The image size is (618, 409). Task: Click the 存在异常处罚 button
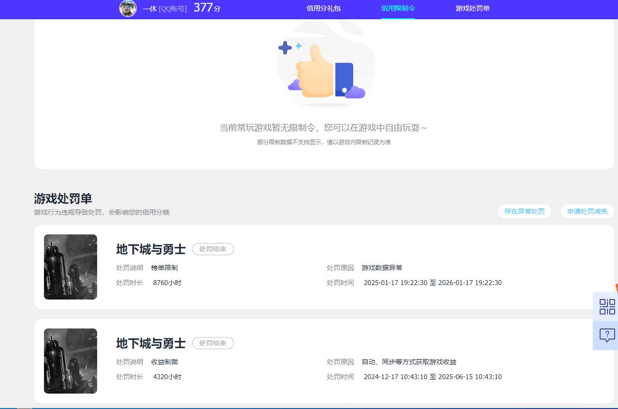pyautogui.click(x=524, y=211)
